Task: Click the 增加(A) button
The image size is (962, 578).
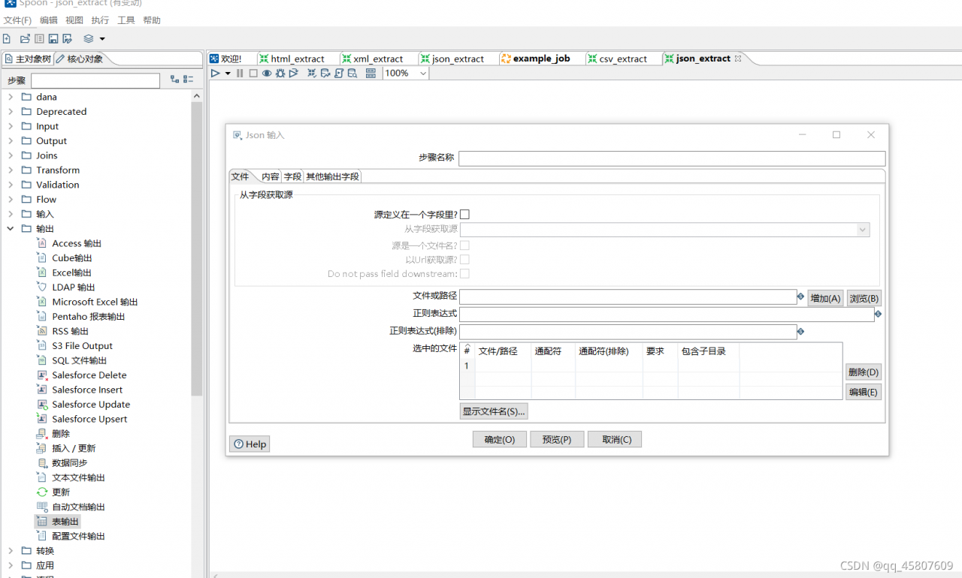Action: [825, 298]
